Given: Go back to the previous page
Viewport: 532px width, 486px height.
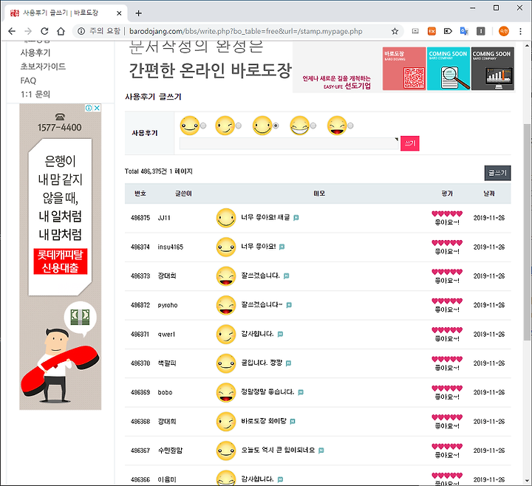Looking at the screenshot, I should tap(12, 31).
